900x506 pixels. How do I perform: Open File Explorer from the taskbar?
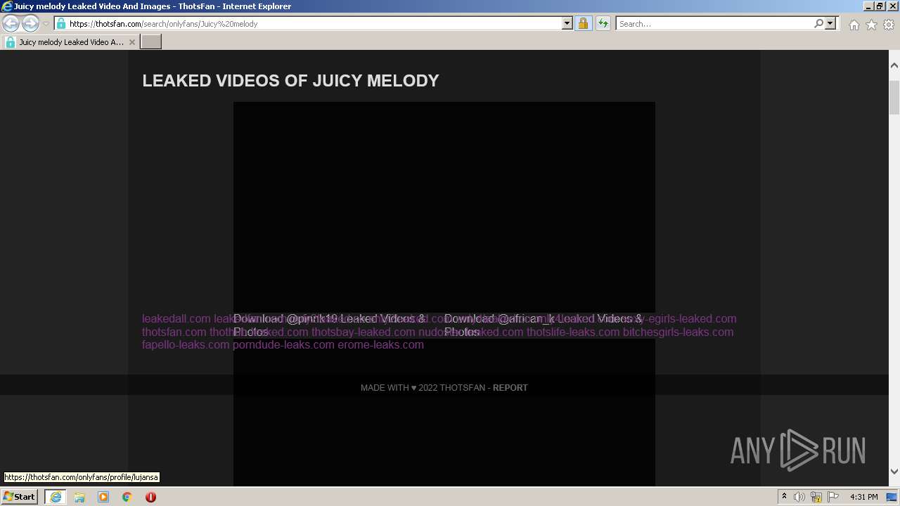pyautogui.click(x=79, y=497)
